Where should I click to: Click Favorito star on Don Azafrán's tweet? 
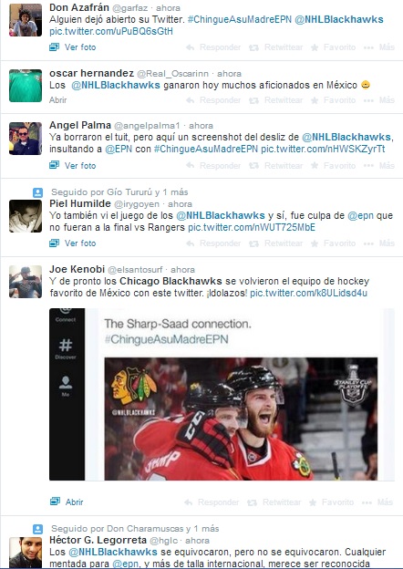coord(315,47)
